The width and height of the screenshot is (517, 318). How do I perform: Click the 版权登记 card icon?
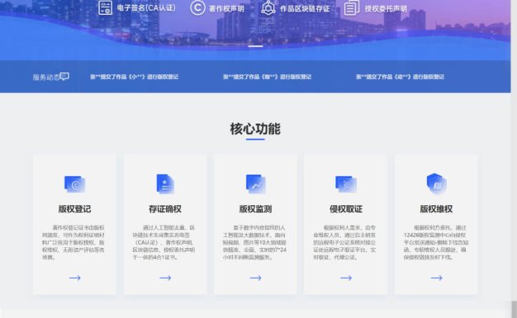[75, 184]
